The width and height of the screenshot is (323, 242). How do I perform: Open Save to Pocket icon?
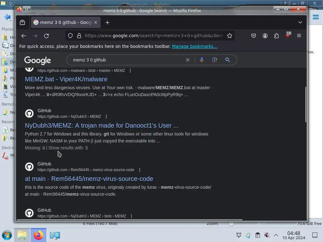click(x=254, y=36)
